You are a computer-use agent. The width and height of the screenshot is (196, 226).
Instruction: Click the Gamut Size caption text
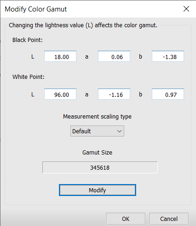(x=97, y=153)
